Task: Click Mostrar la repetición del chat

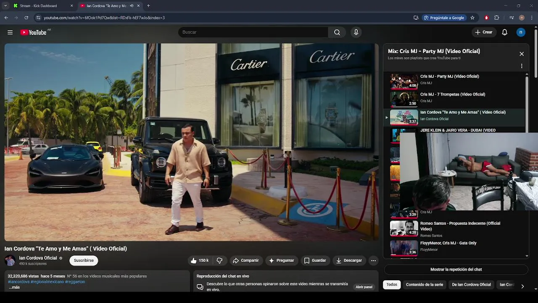Action: (456, 269)
